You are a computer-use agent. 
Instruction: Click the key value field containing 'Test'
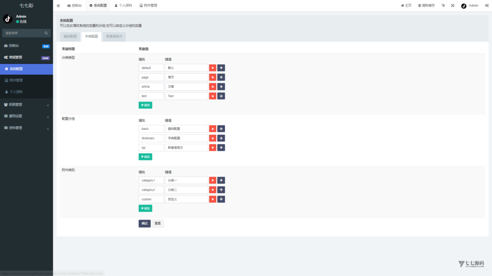pyautogui.click(x=186, y=96)
